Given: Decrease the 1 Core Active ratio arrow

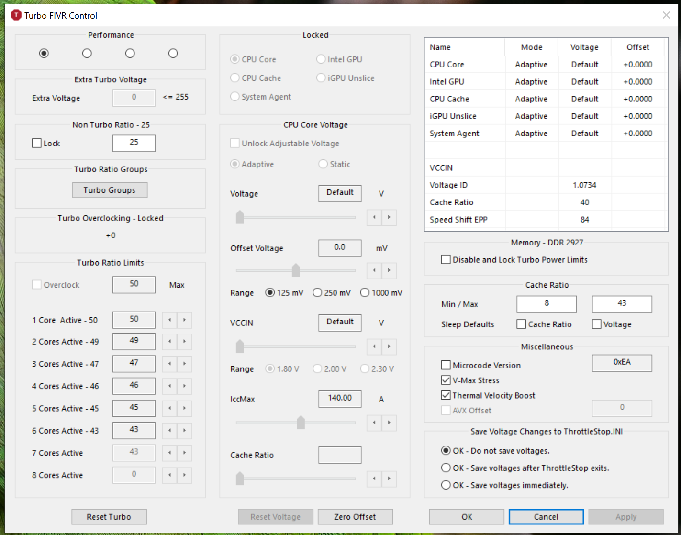Looking at the screenshot, I should [169, 320].
